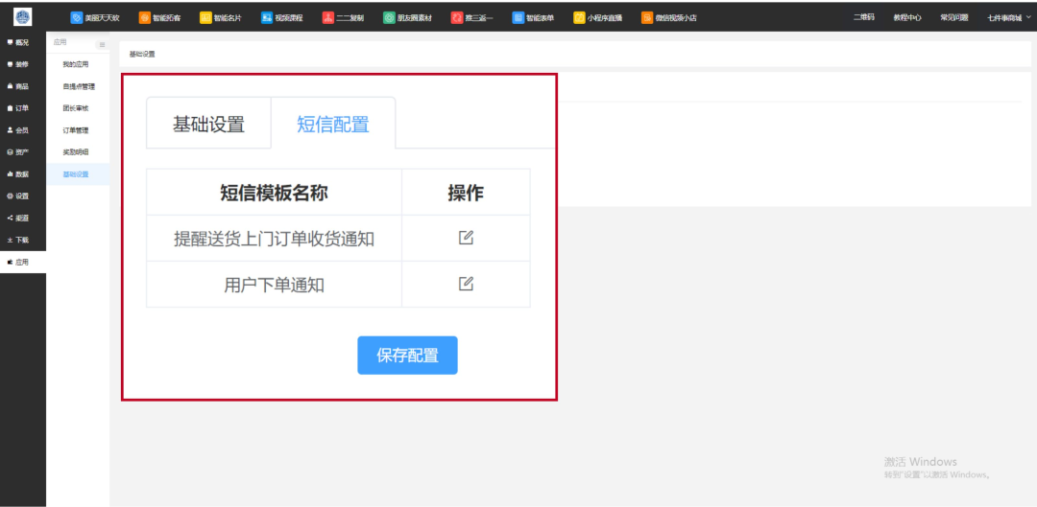Open 订单 orders in the dark sidebar
The height and width of the screenshot is (507, 1037).
click(x=22, y=108)
